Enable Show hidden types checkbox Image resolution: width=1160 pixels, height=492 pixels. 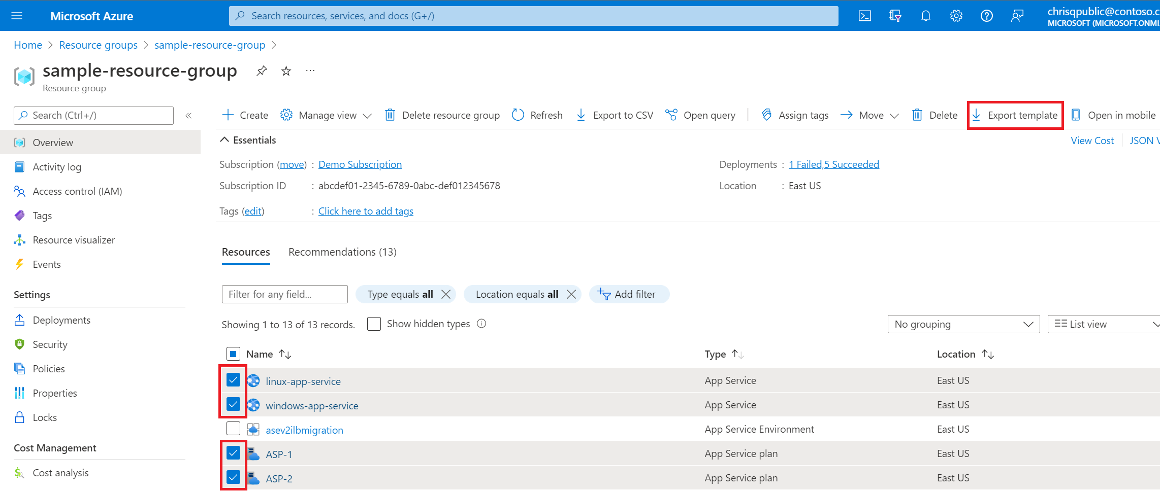pyautogui.click(x=374, y=324)
